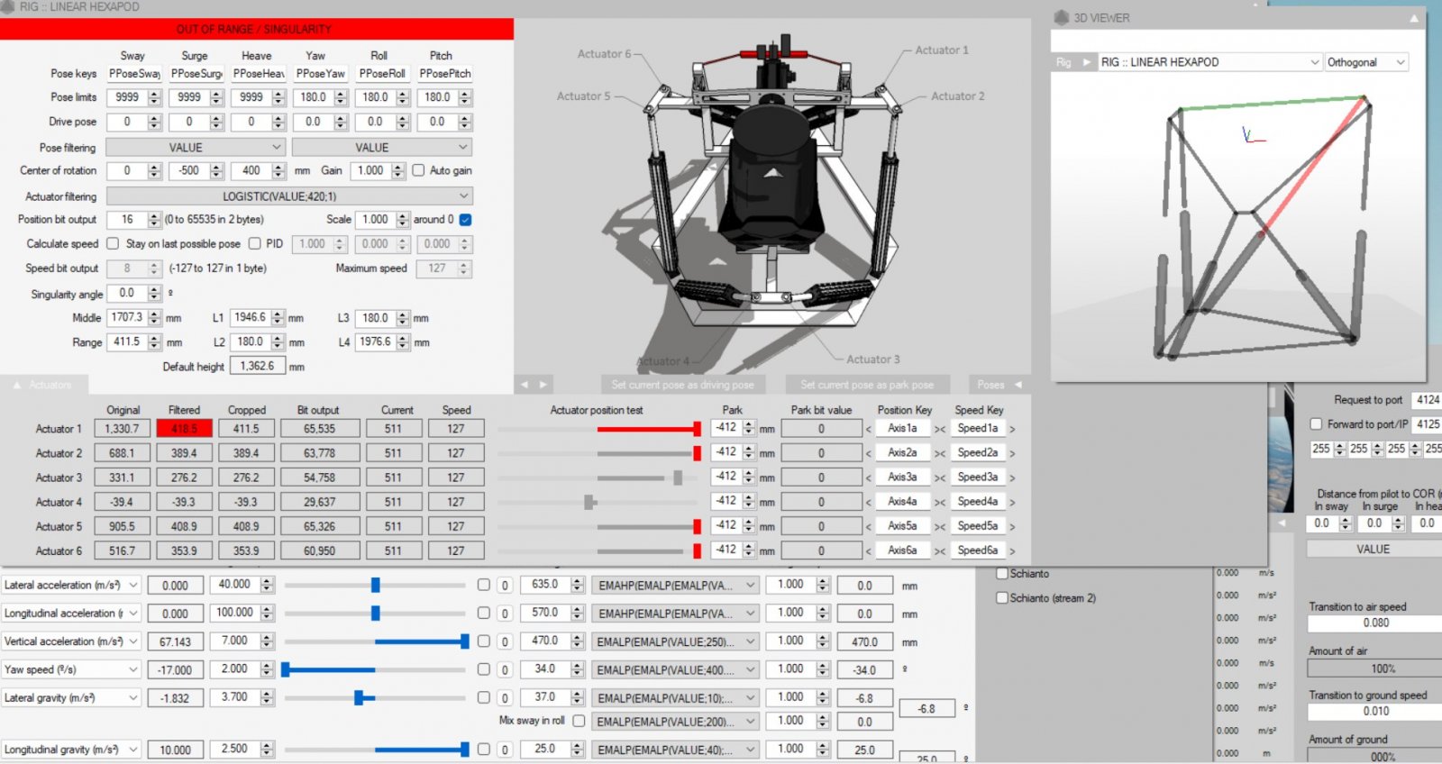1442x764 pixels.
Task: Enable the Auto gain checkbox
Action: tap(418, 170)
